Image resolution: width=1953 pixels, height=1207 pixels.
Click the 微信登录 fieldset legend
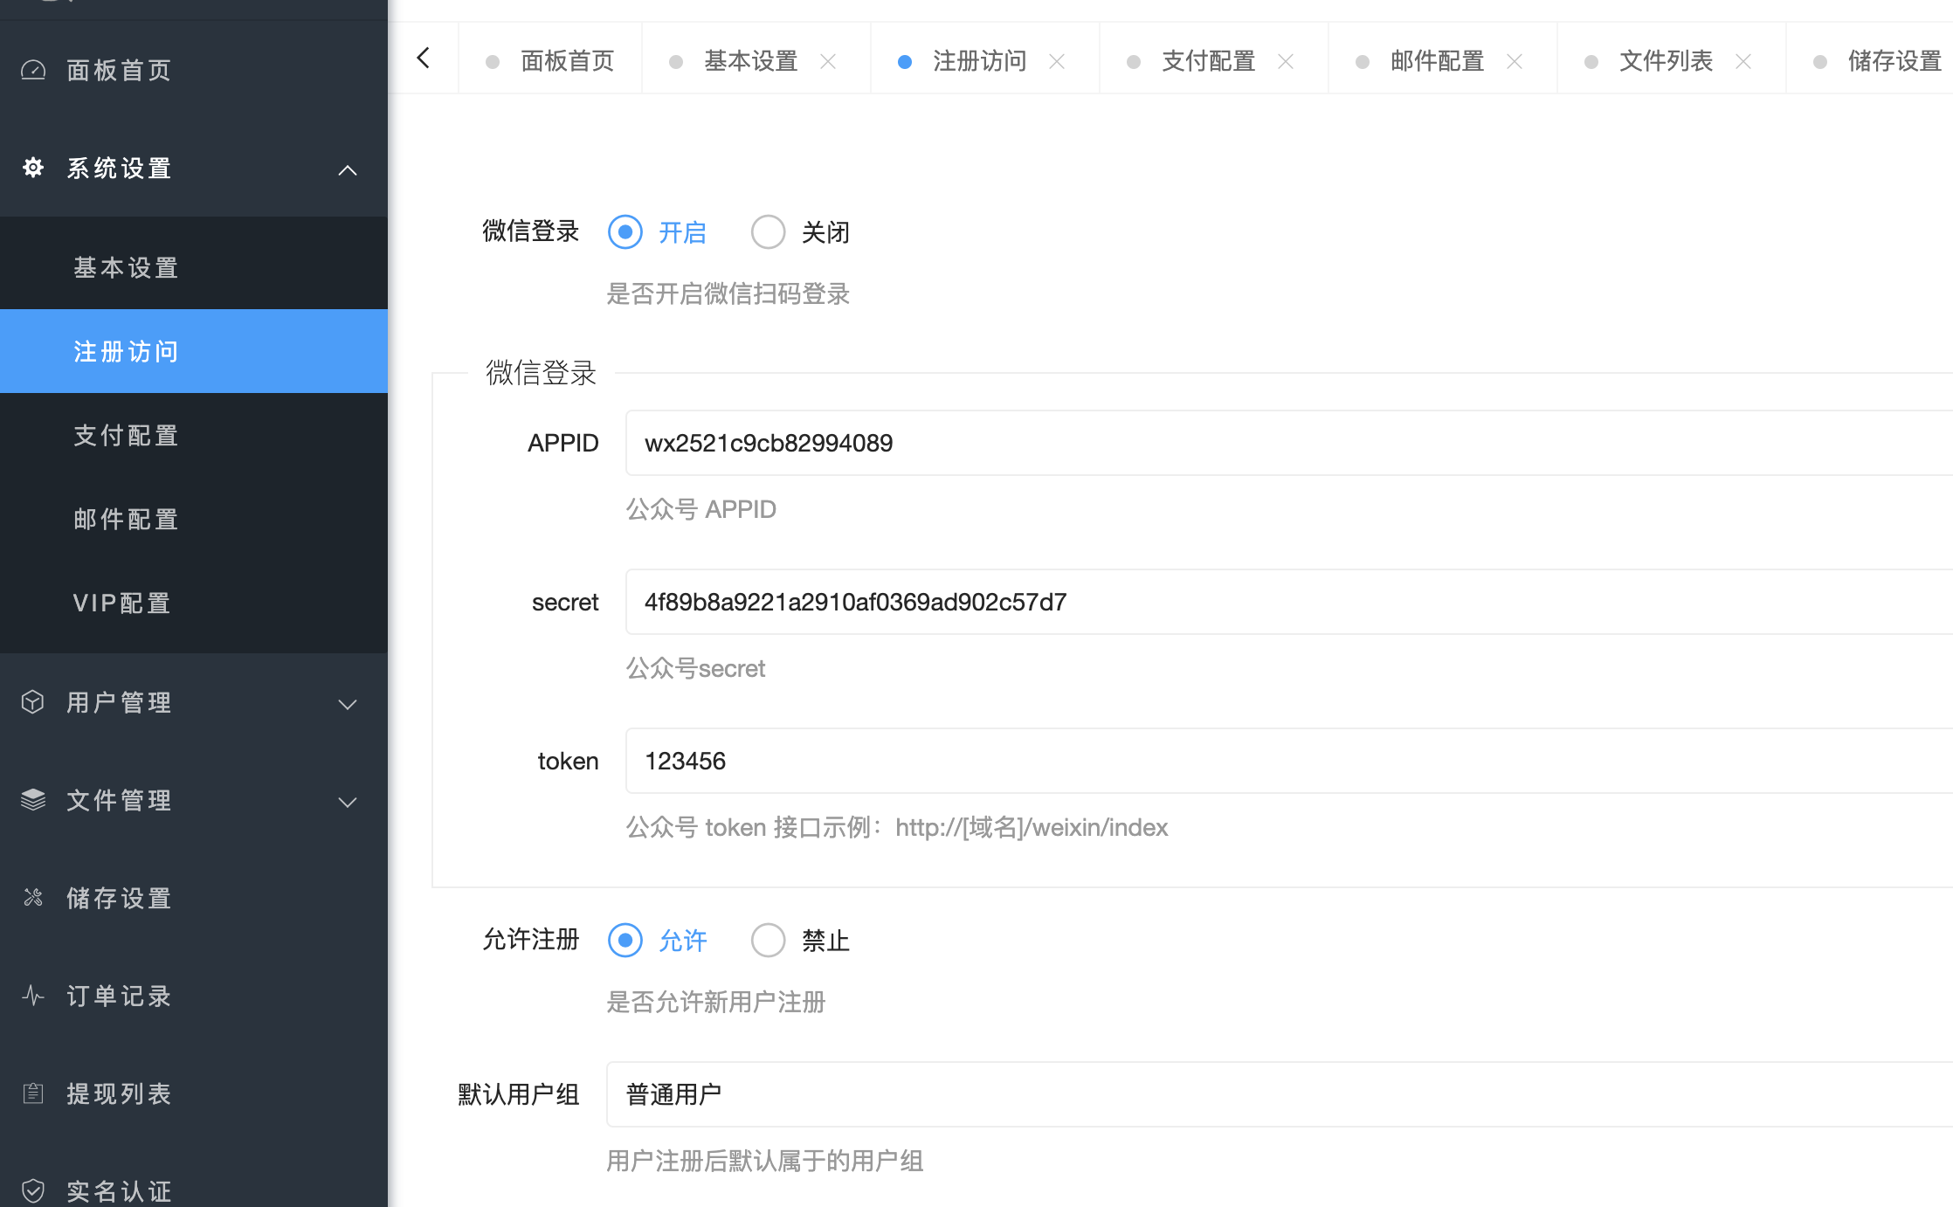(542, 373)
